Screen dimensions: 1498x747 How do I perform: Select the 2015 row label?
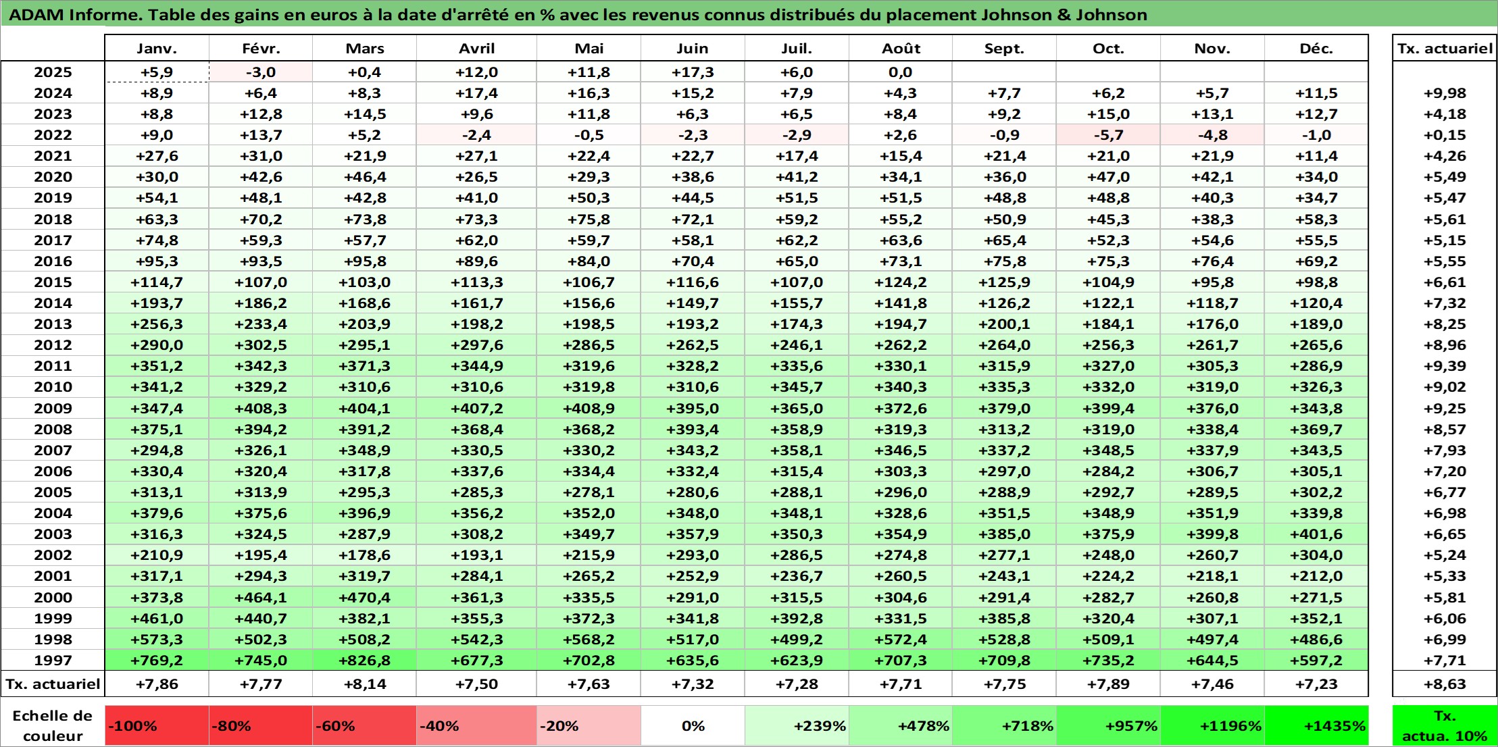(53, 282)
